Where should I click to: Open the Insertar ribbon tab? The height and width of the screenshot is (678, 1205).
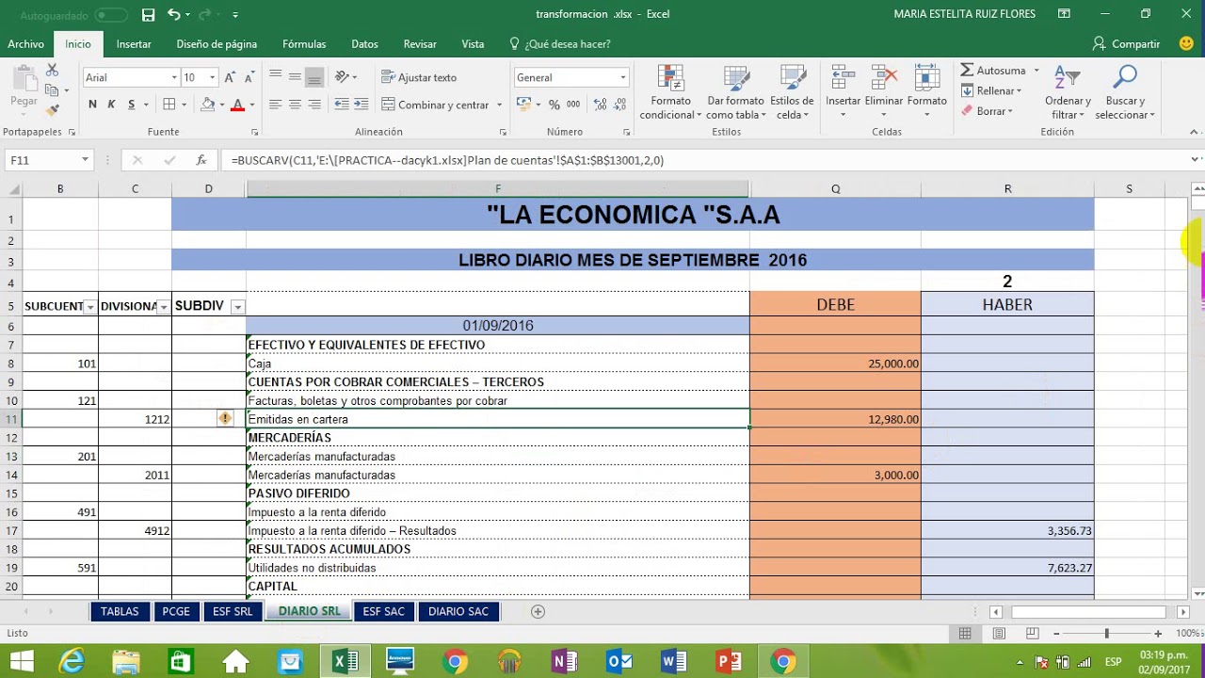click(134, 44)
